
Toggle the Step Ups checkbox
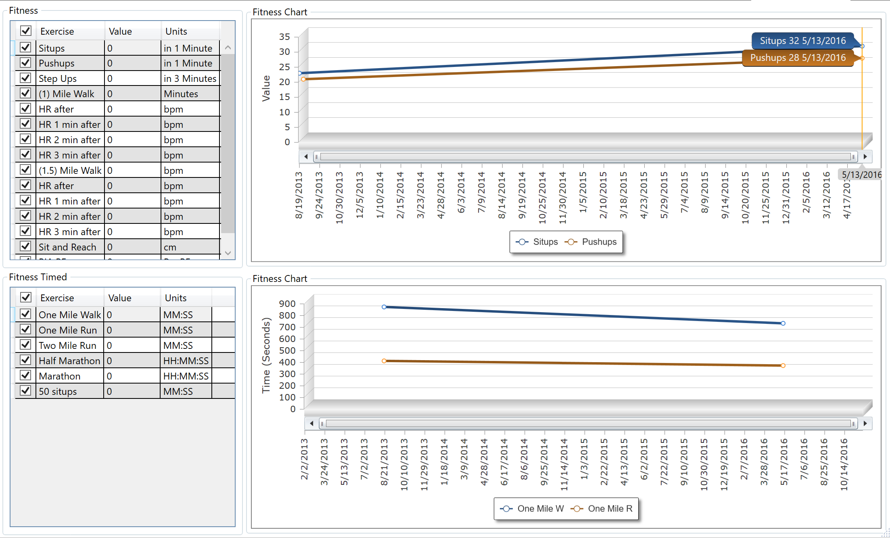point(25,78)
